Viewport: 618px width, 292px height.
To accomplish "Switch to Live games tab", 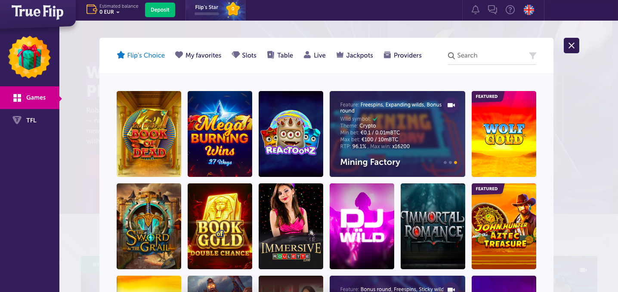I will (x=315, y=55).
